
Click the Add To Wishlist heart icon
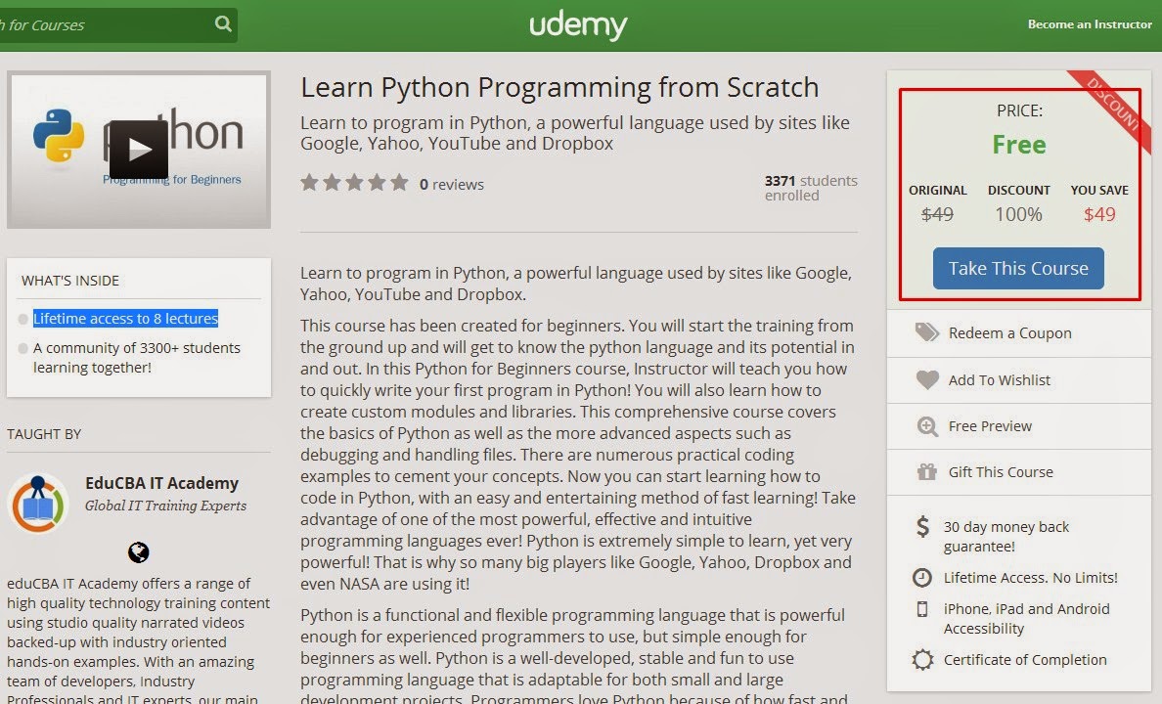click(x=927, y=379)
